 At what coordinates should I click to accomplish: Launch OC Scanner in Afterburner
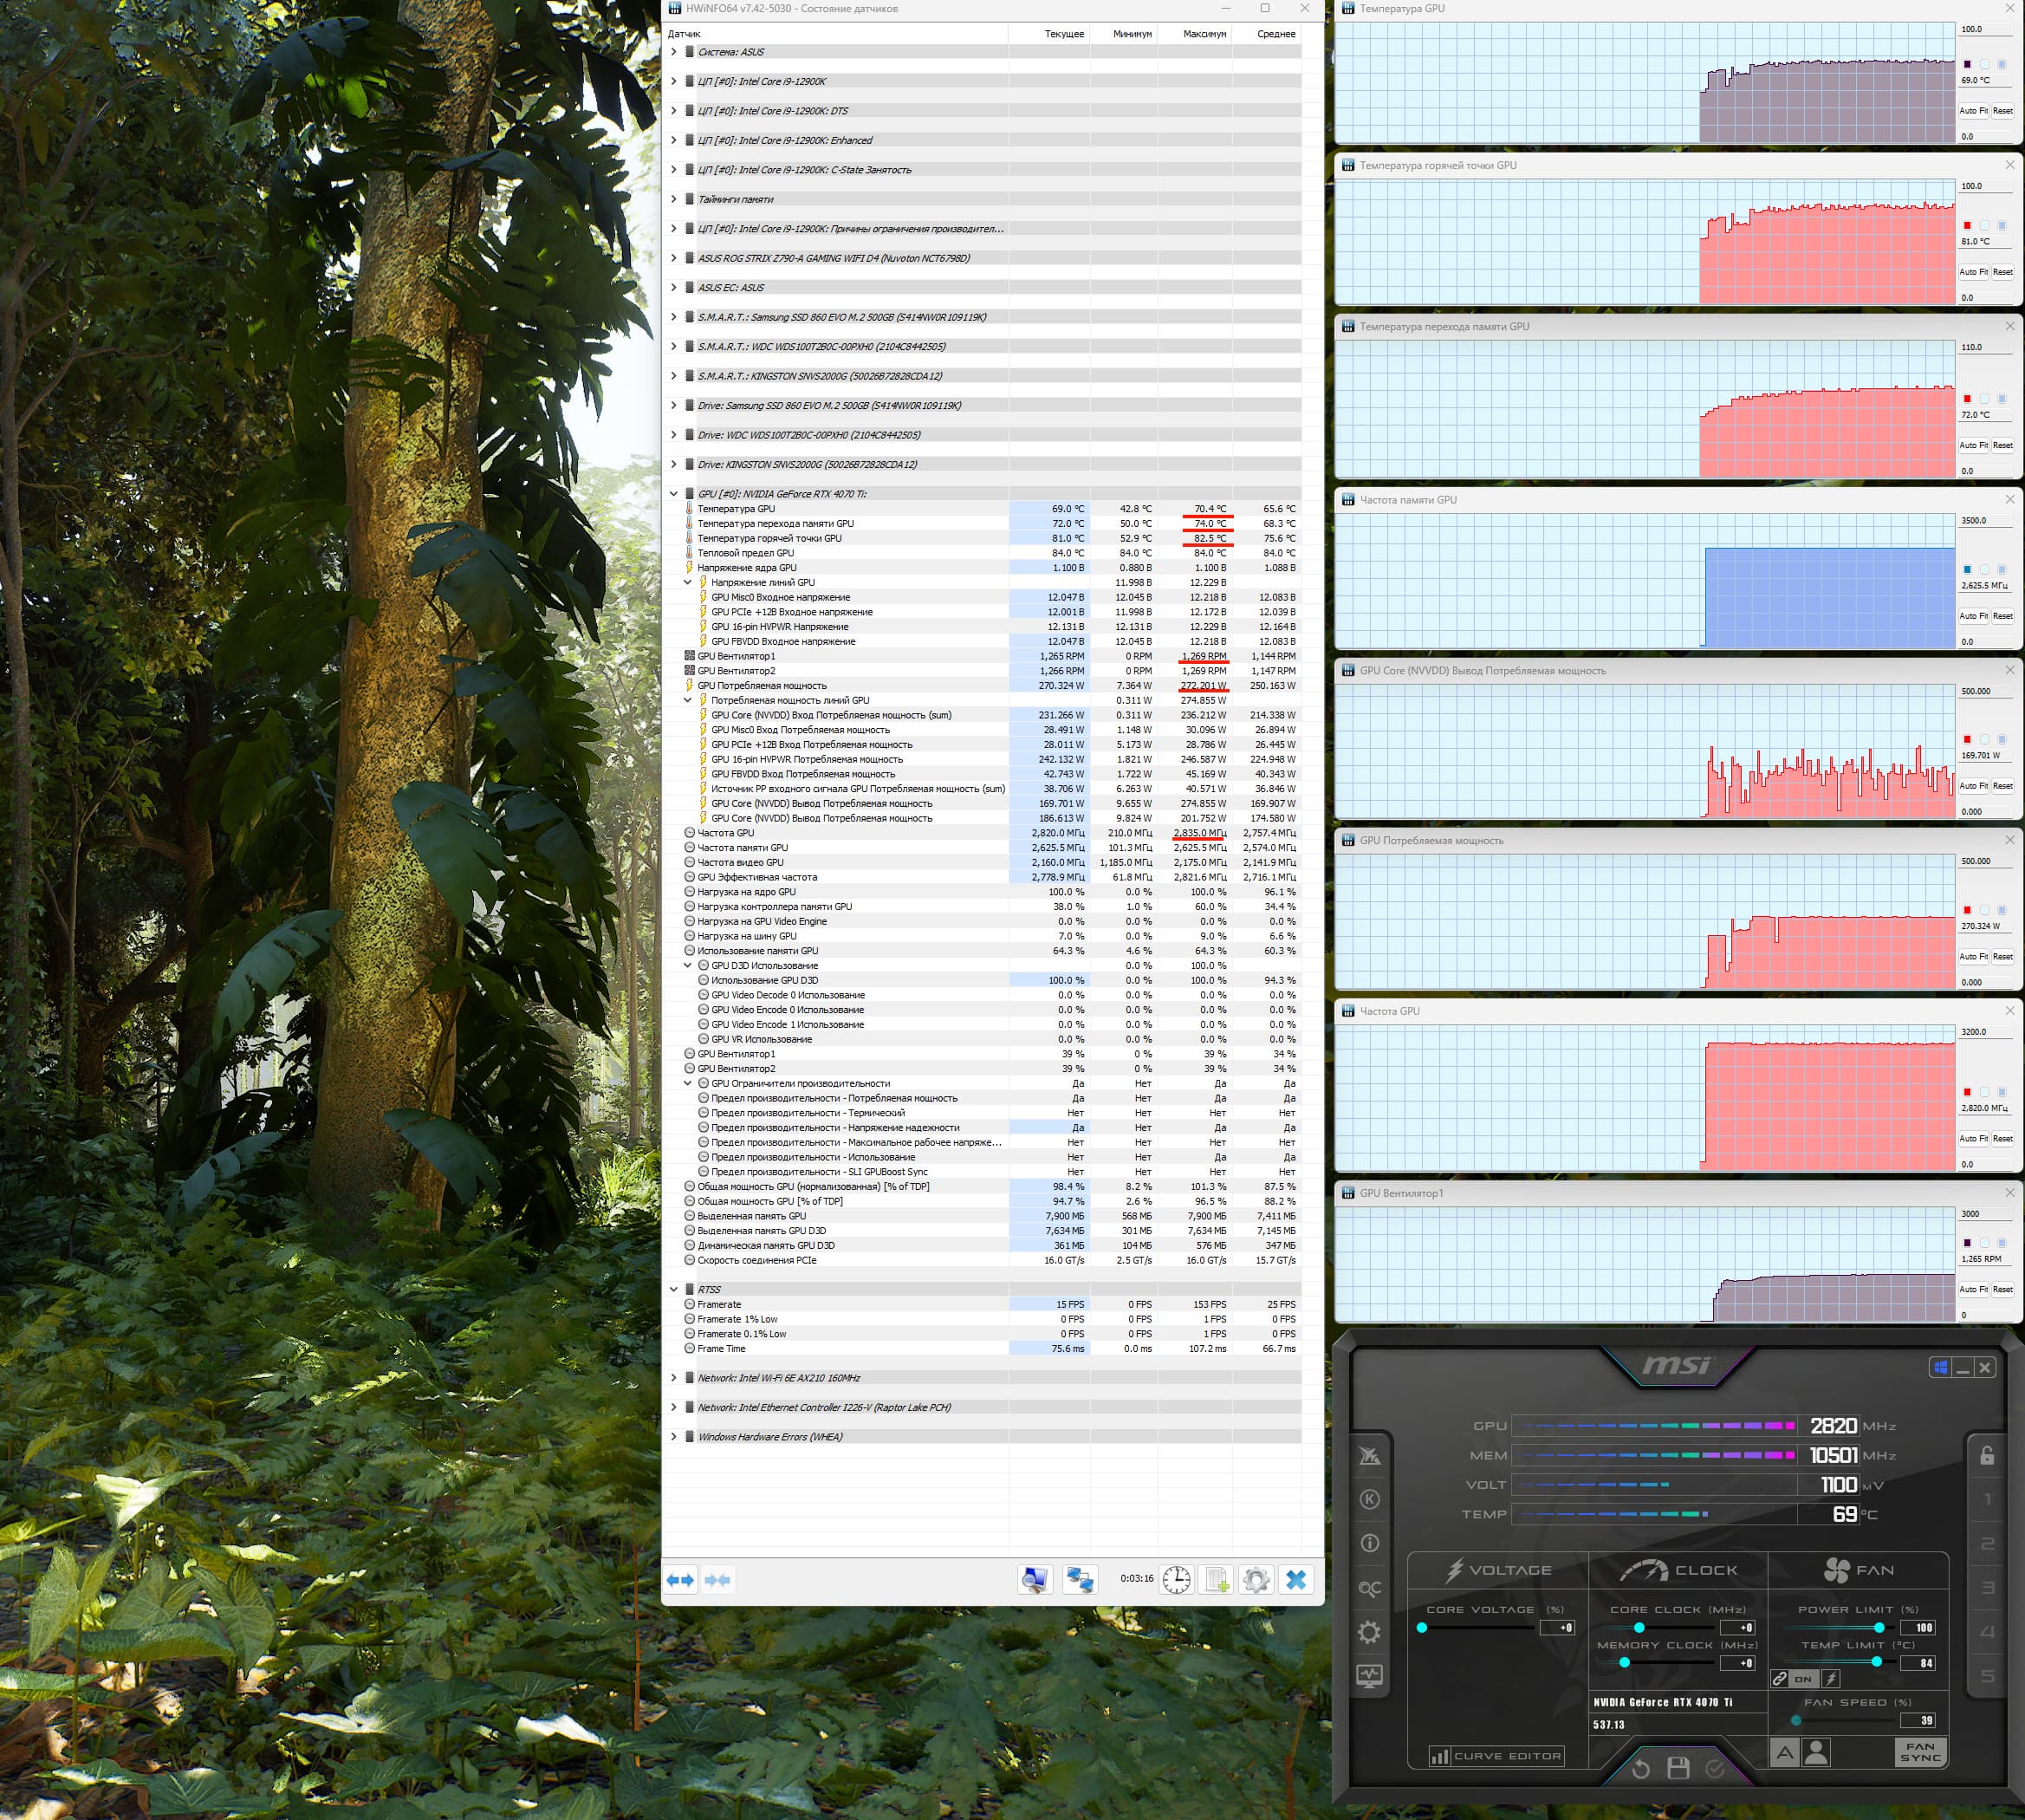click(1369, 1588)
